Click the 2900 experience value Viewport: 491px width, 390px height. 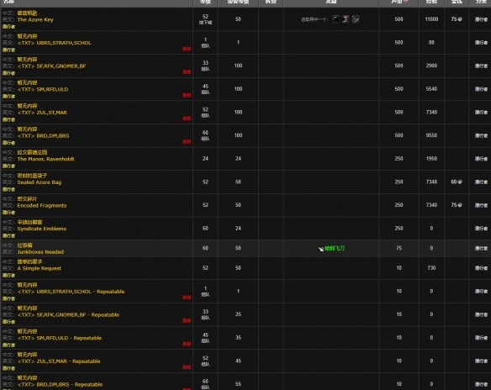[x=431, y=66]
